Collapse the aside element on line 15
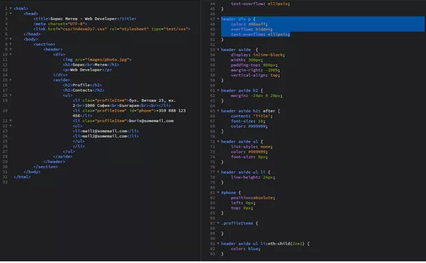Viewport: 426px width, 263px height. point(10,80)
